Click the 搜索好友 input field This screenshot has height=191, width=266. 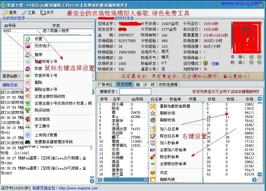coord(135,92)
